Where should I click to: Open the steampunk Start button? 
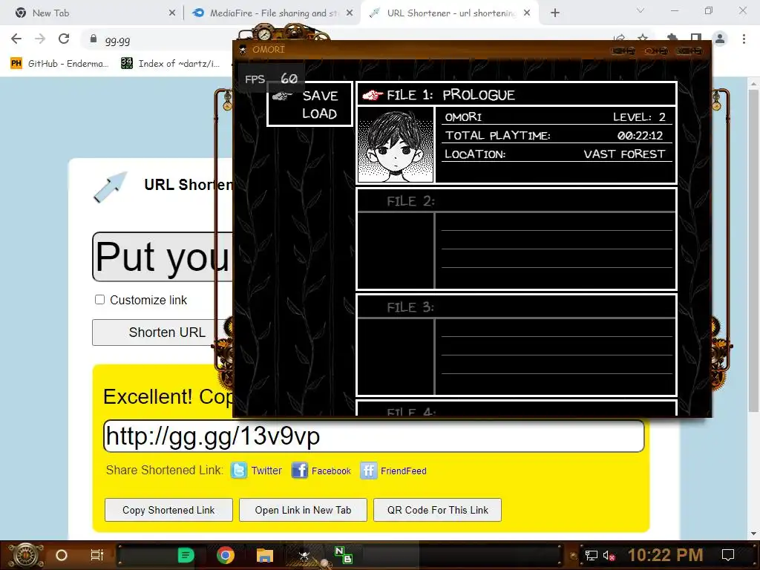click(26, 555)
